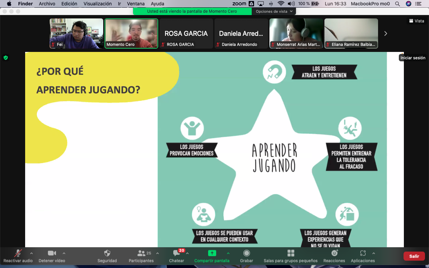
Task: Click the Bluetooth menu bar icon
Action: click(x=271, y=4)
